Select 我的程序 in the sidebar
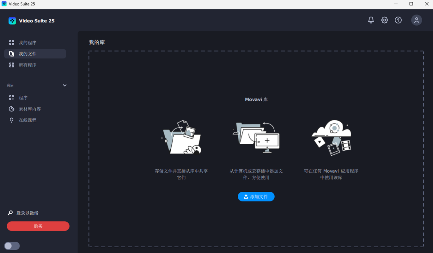433x253 pixels. coord(27,43)
